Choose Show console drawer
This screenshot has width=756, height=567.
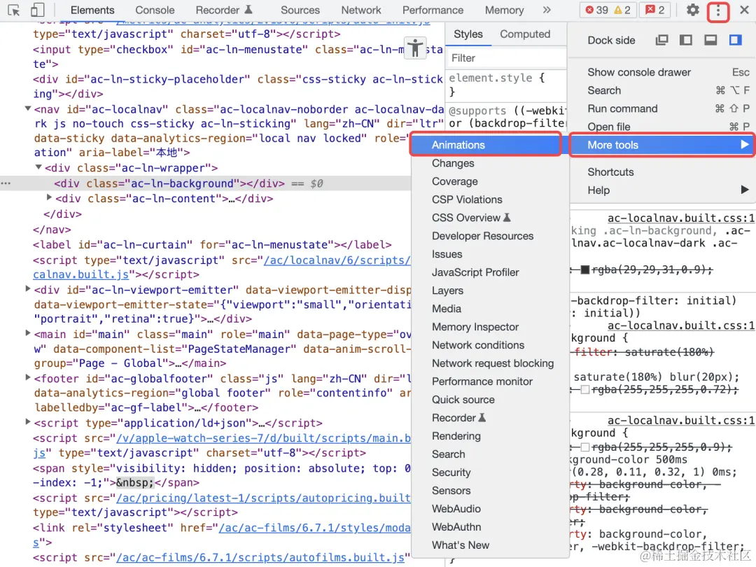(x=661, y=72)
